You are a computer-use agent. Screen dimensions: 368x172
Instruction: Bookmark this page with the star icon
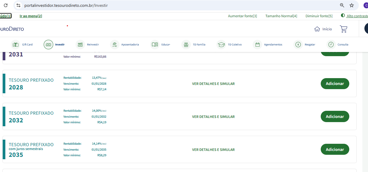(352, 5)
